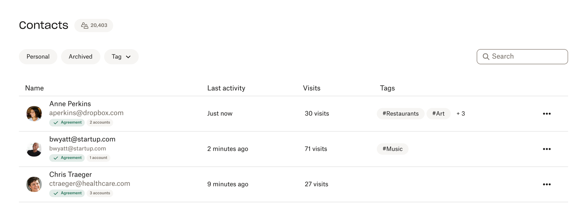Image resolution: width=587 pixels, height=206 pixels.
Task: Click the contacts count people icon
Action: coord(84,26)
